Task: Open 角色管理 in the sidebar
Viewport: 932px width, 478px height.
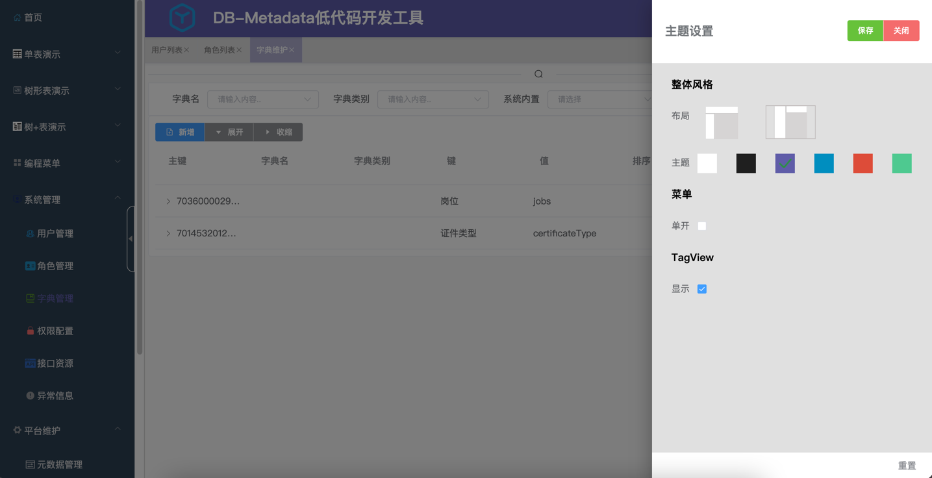Action: point(55,266)
